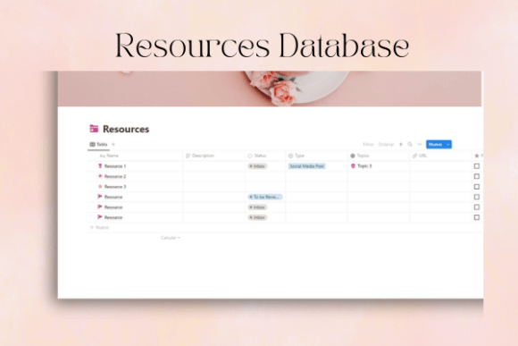Viewport: 518px width, 346px height.
Task: Click the Topic 3 relation icon
Action: point(353,166)
